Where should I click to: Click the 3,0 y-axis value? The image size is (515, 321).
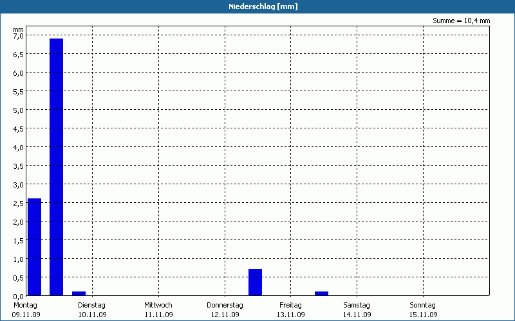(x=19, y=185)
